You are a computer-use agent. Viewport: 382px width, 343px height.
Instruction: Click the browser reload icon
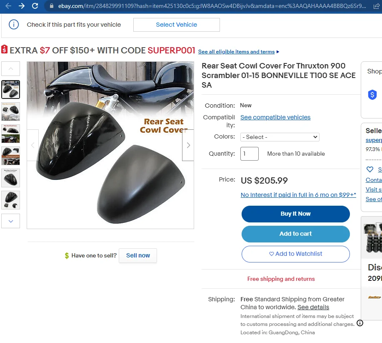35,6
